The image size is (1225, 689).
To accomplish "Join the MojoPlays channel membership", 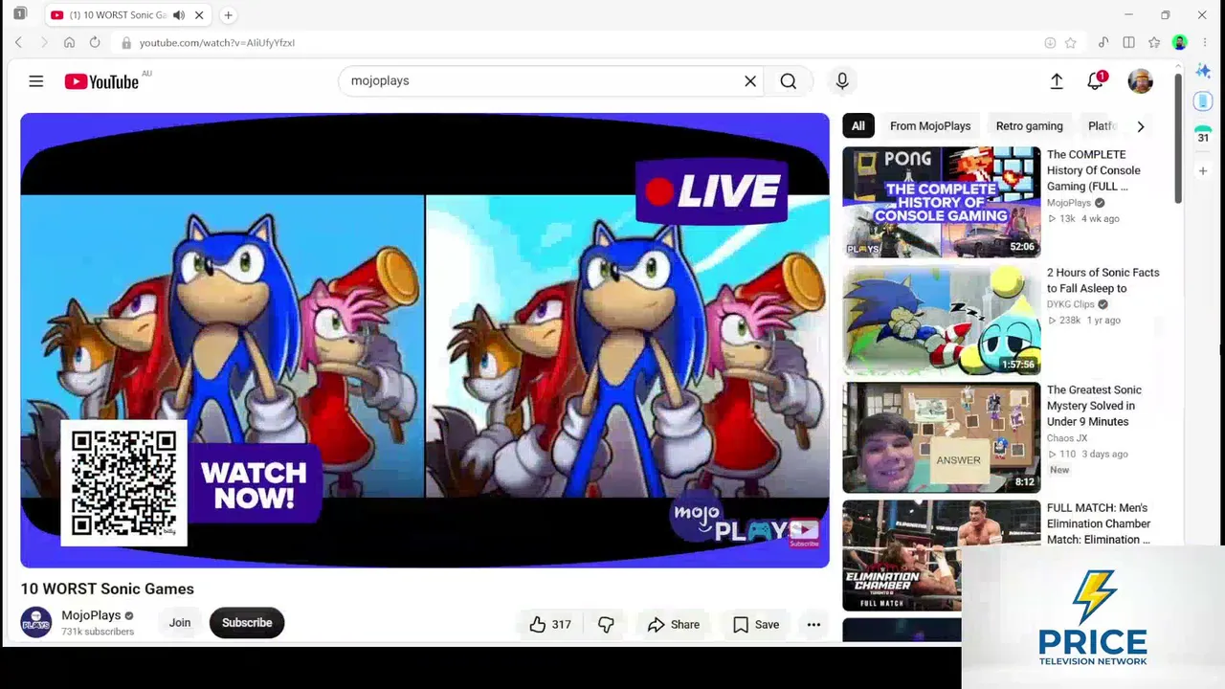I will [180, 623].
